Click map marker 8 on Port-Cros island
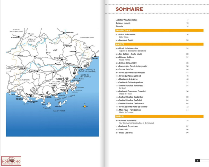This screenshot has width=209, height=167. click(x=60, y=103)
